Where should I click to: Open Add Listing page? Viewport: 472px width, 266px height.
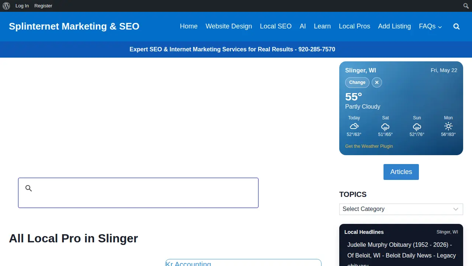[x=395, y=26]
